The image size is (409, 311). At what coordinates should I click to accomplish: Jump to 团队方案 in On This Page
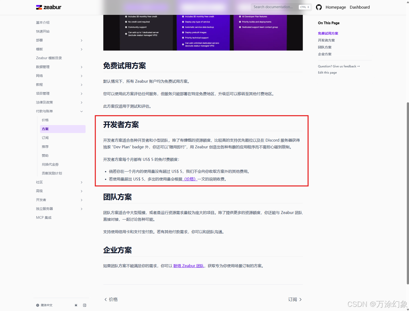click(325, 47)
